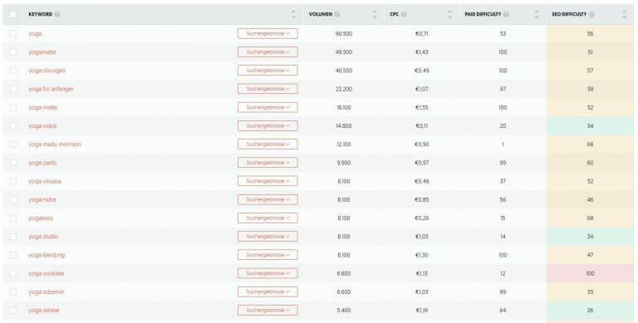
Task: Select the yogamatte row checkbox
Action: tap(13, 52)
